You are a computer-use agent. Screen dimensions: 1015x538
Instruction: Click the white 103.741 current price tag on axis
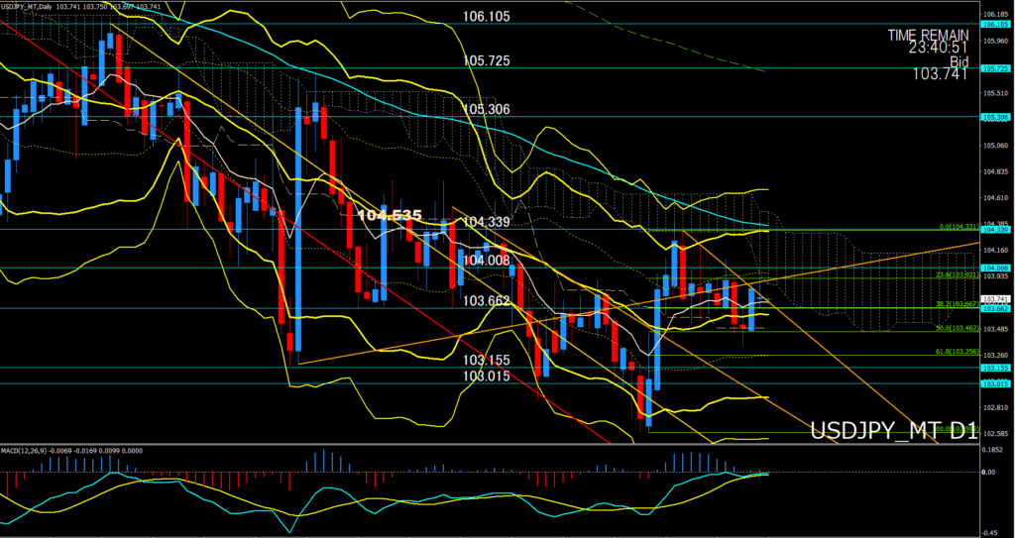tap(996, 299)
